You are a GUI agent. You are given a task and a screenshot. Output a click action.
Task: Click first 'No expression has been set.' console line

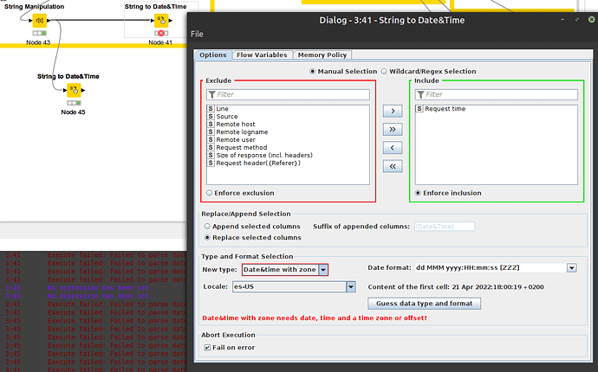click(x=100, y=288)
